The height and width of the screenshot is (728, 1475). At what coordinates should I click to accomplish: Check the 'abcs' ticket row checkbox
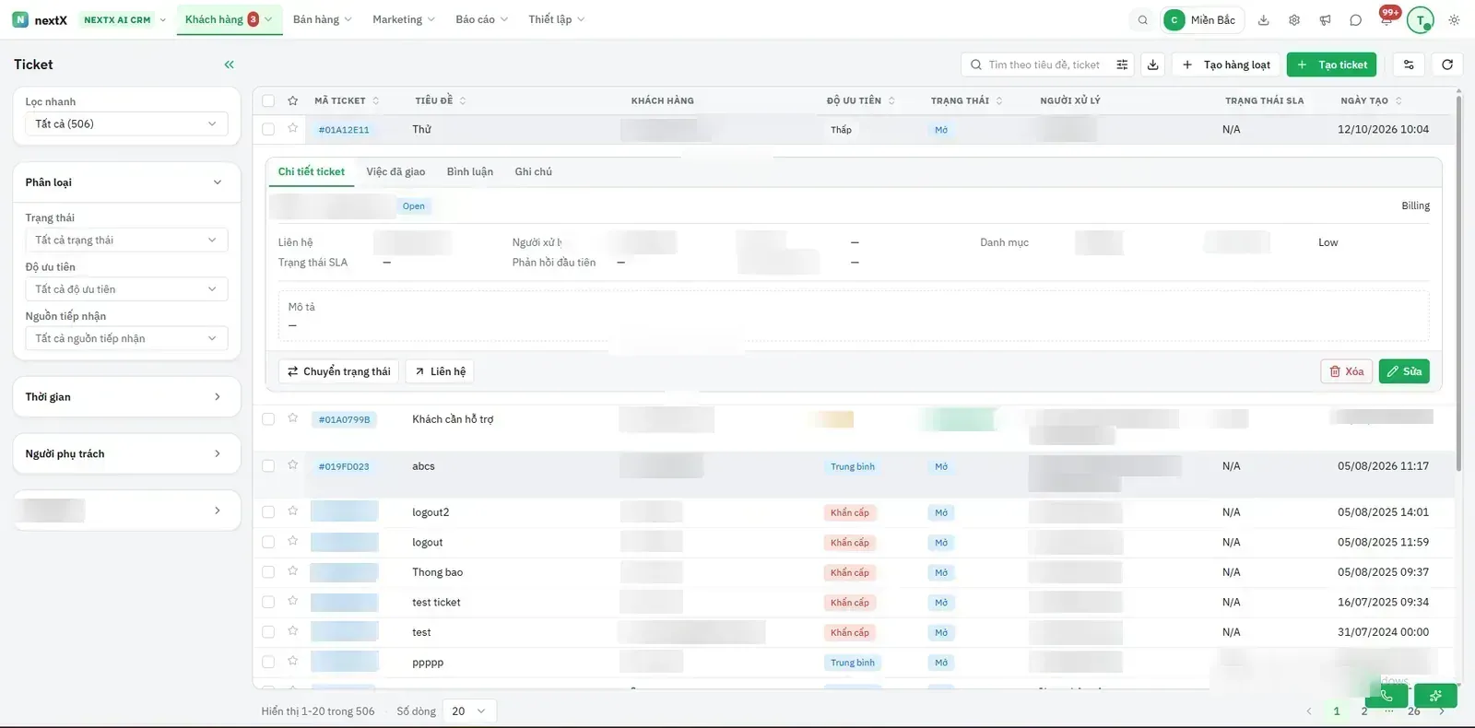pyautogui.click(x=268, y=466)
